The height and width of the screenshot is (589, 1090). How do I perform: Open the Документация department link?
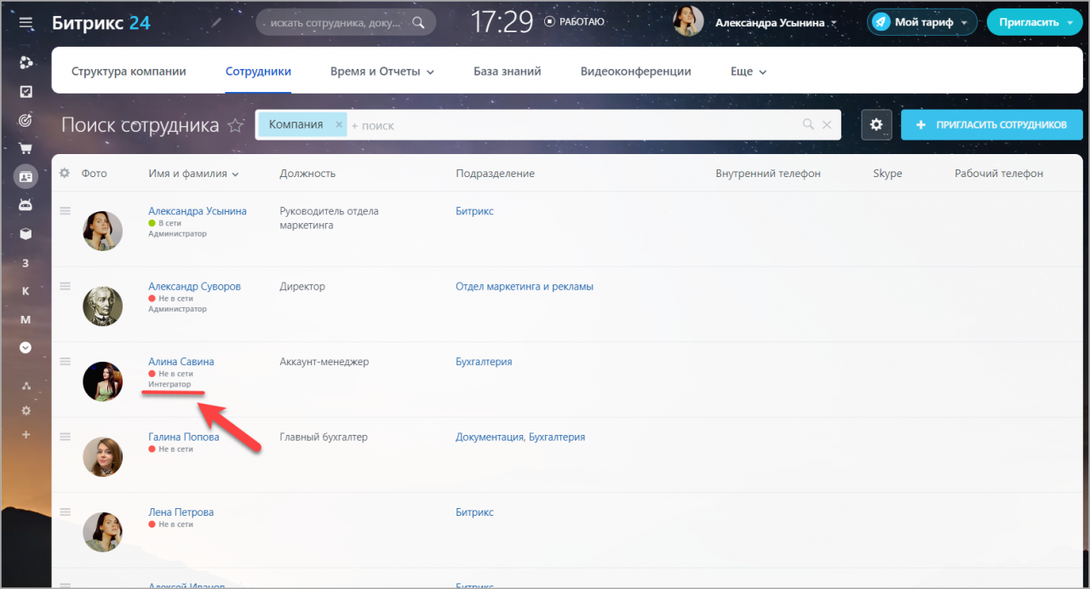490,437
